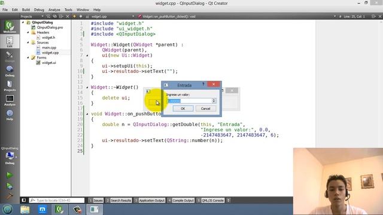Viewport: 383px width, 215px height.
Task: Open the Debug menu
Action: click(x=39, y=10)
